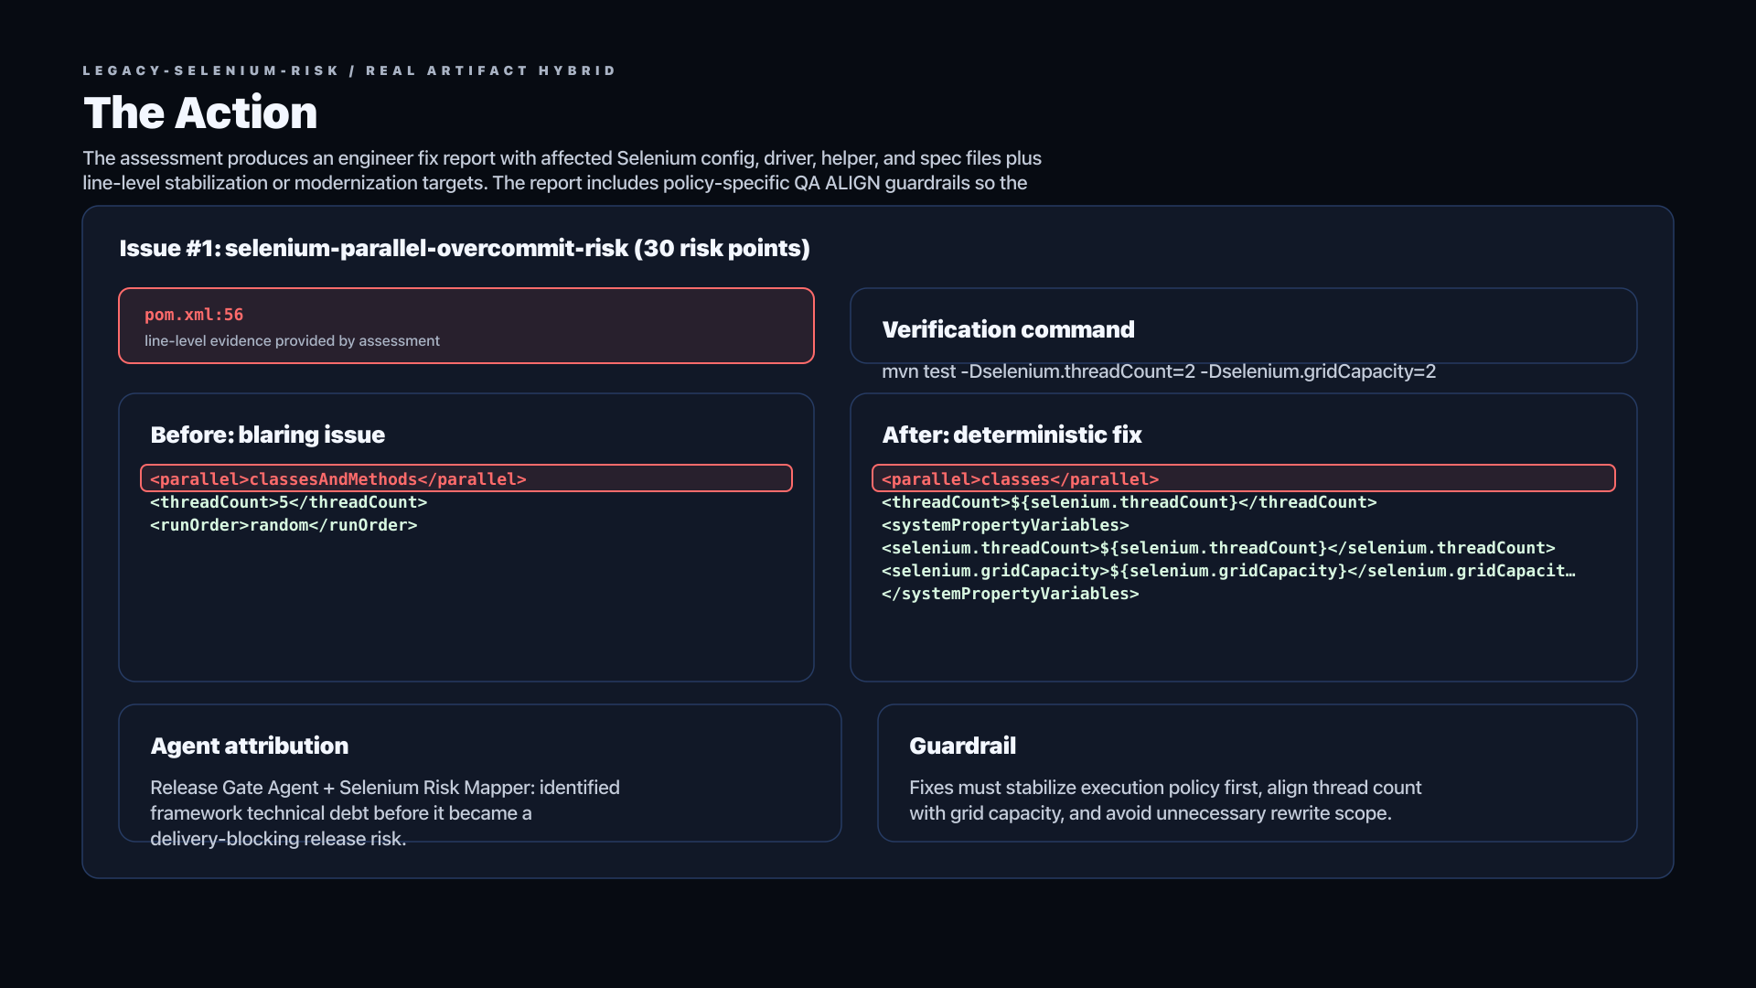
Task: Click the Release Gate Agent attribution paragraph
Action: 385,813
